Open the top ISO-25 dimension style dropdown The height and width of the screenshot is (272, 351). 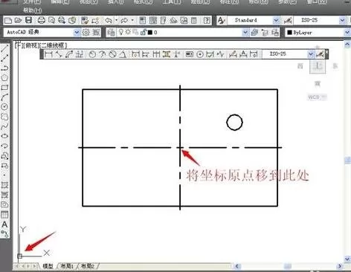coord(342,20)
